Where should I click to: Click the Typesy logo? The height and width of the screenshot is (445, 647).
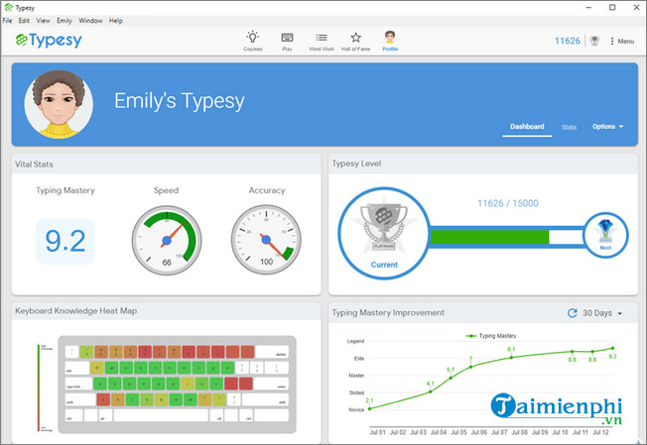pyautogui.click(x=49, y=41)
